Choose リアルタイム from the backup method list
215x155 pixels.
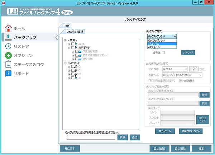161,44
